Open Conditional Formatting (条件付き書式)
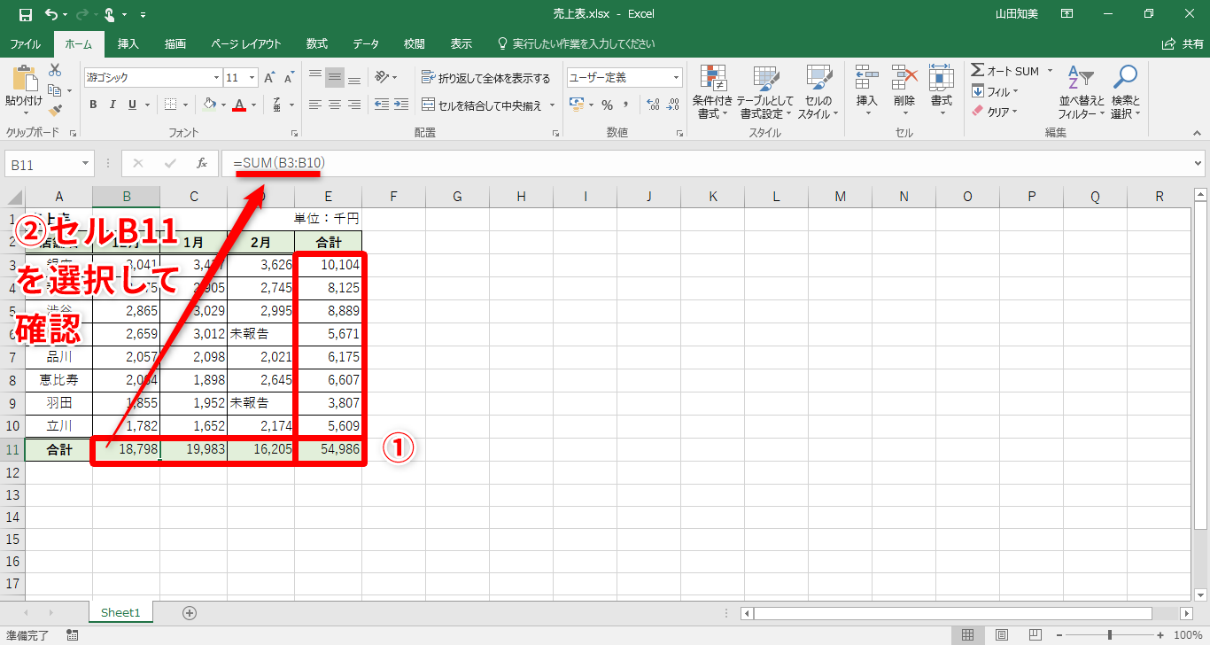 tap(712, 92)
